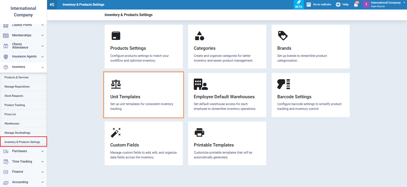
Task: Open Products & Services in sidebar
Action: tap(17, 77)
